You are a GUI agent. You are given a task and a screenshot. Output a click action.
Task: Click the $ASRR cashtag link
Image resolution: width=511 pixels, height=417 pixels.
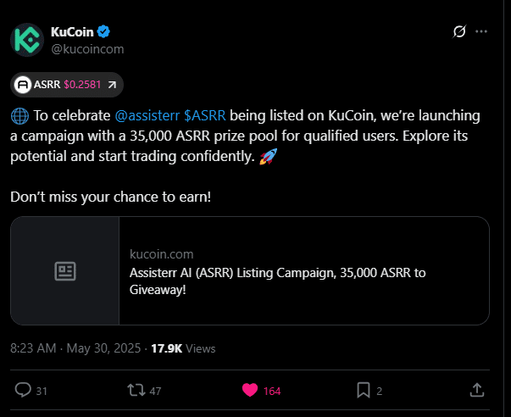[205, 115]
